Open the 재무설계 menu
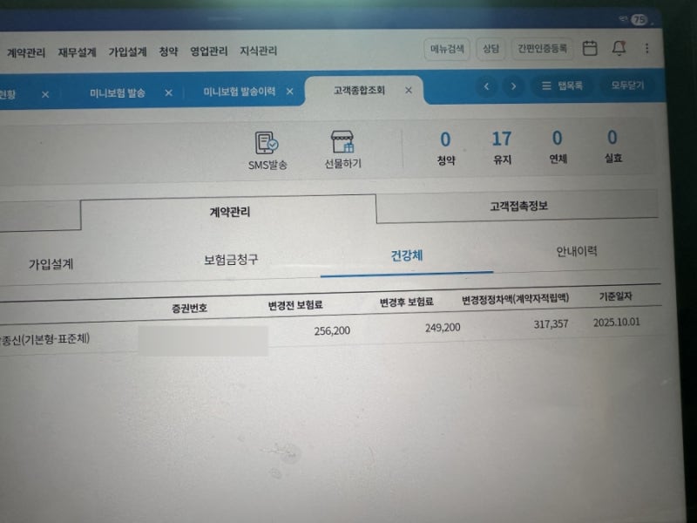The image size is (697, 523). click(77, 52)
